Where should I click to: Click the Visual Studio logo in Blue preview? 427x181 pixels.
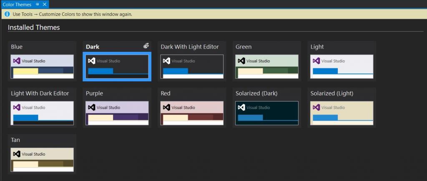pos(17,61)
